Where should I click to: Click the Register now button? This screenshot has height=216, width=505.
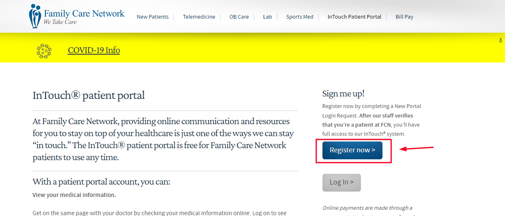point(352,150)
